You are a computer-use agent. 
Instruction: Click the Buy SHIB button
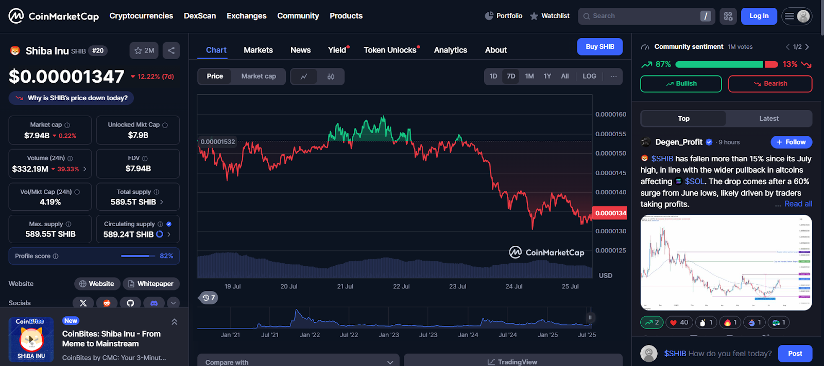(x=600, y=46)
